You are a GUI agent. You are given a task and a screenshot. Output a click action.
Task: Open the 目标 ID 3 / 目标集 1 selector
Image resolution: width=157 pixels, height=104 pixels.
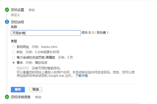click(95, 33)
